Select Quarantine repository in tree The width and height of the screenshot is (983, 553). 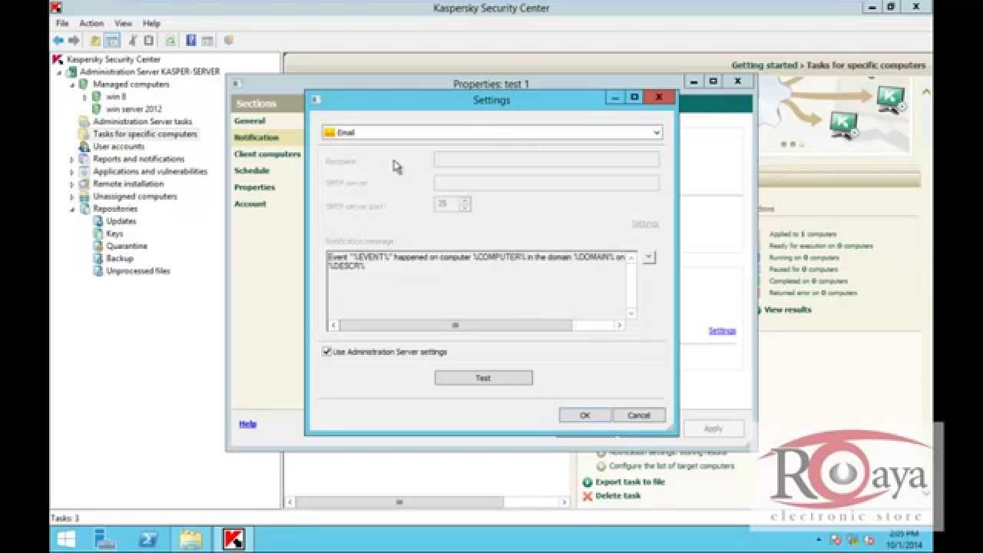(x=127, y=246)
